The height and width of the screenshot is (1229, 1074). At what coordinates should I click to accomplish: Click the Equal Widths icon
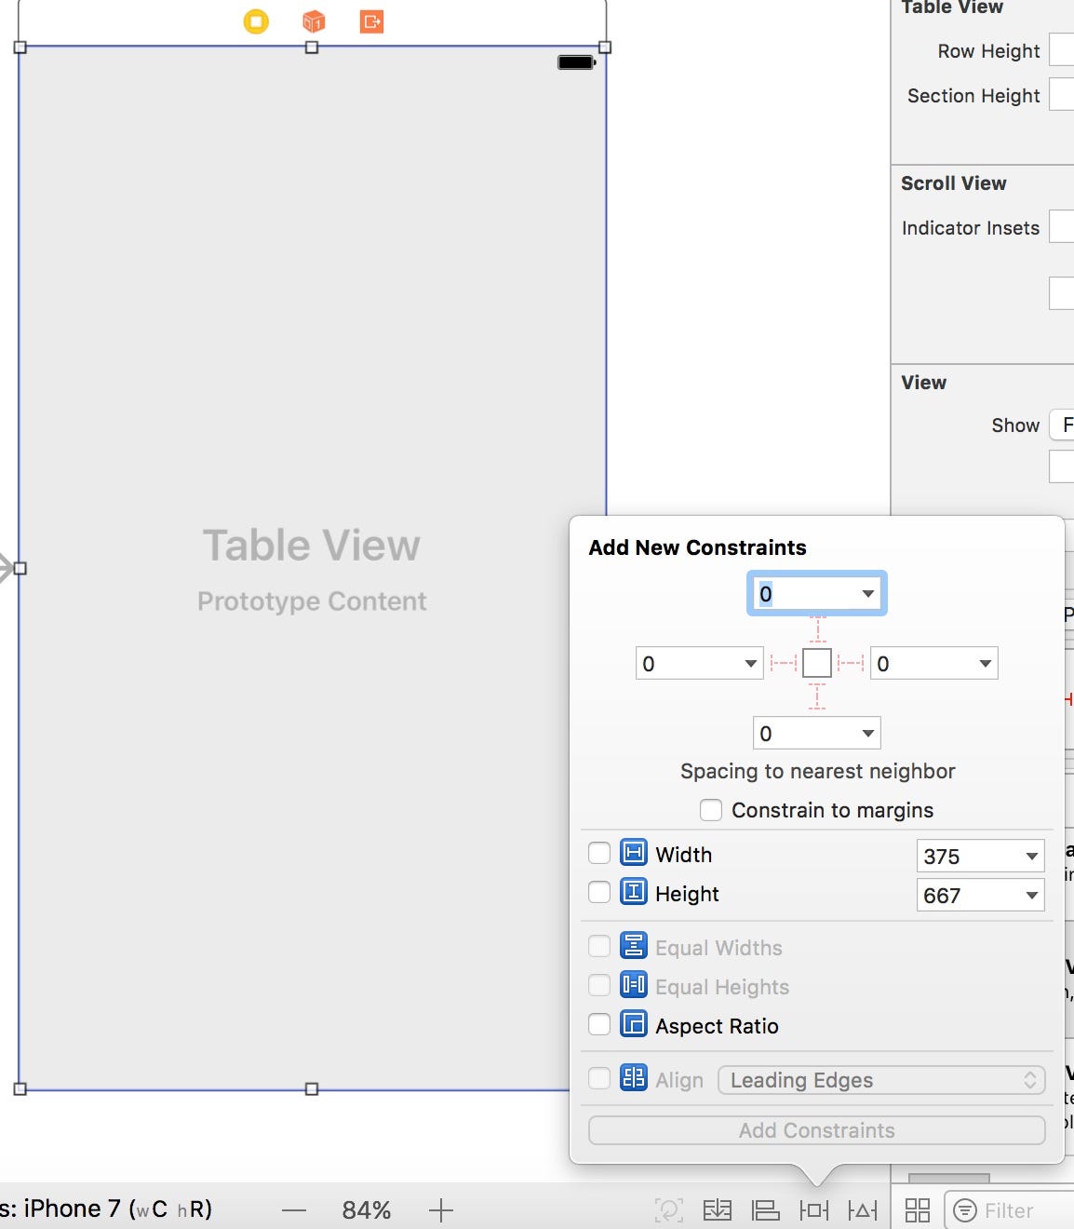point(634,946)
